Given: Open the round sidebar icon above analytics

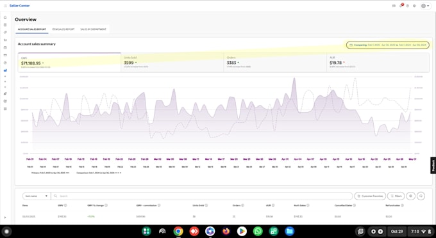Looking at the screenshot, I should click(x=5, y=63).
